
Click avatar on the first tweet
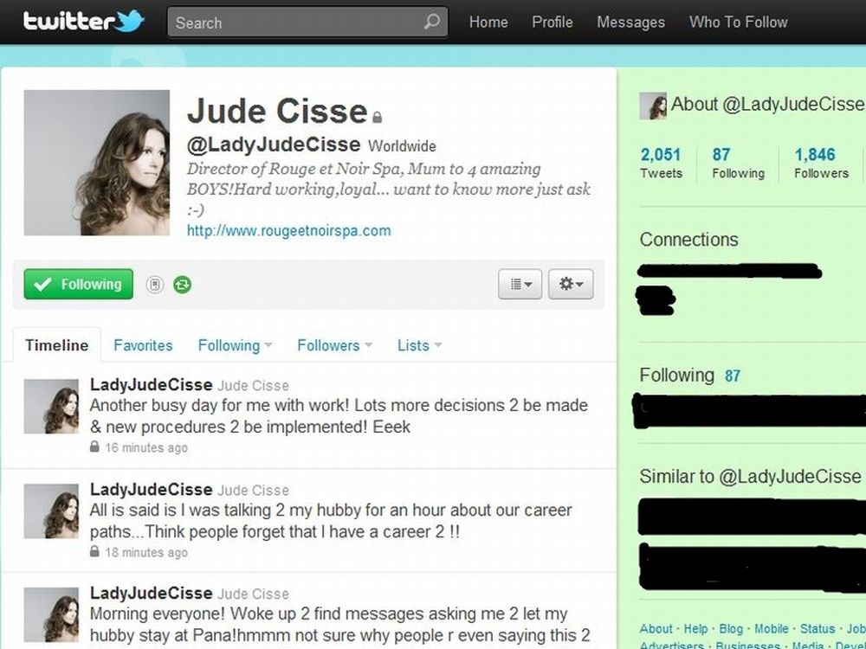click(x=51, y=406)
